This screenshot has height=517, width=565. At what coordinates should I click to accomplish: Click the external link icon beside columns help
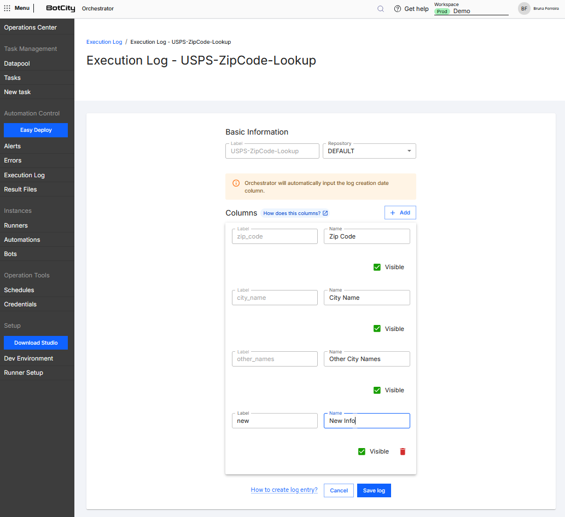pos(325,213)
